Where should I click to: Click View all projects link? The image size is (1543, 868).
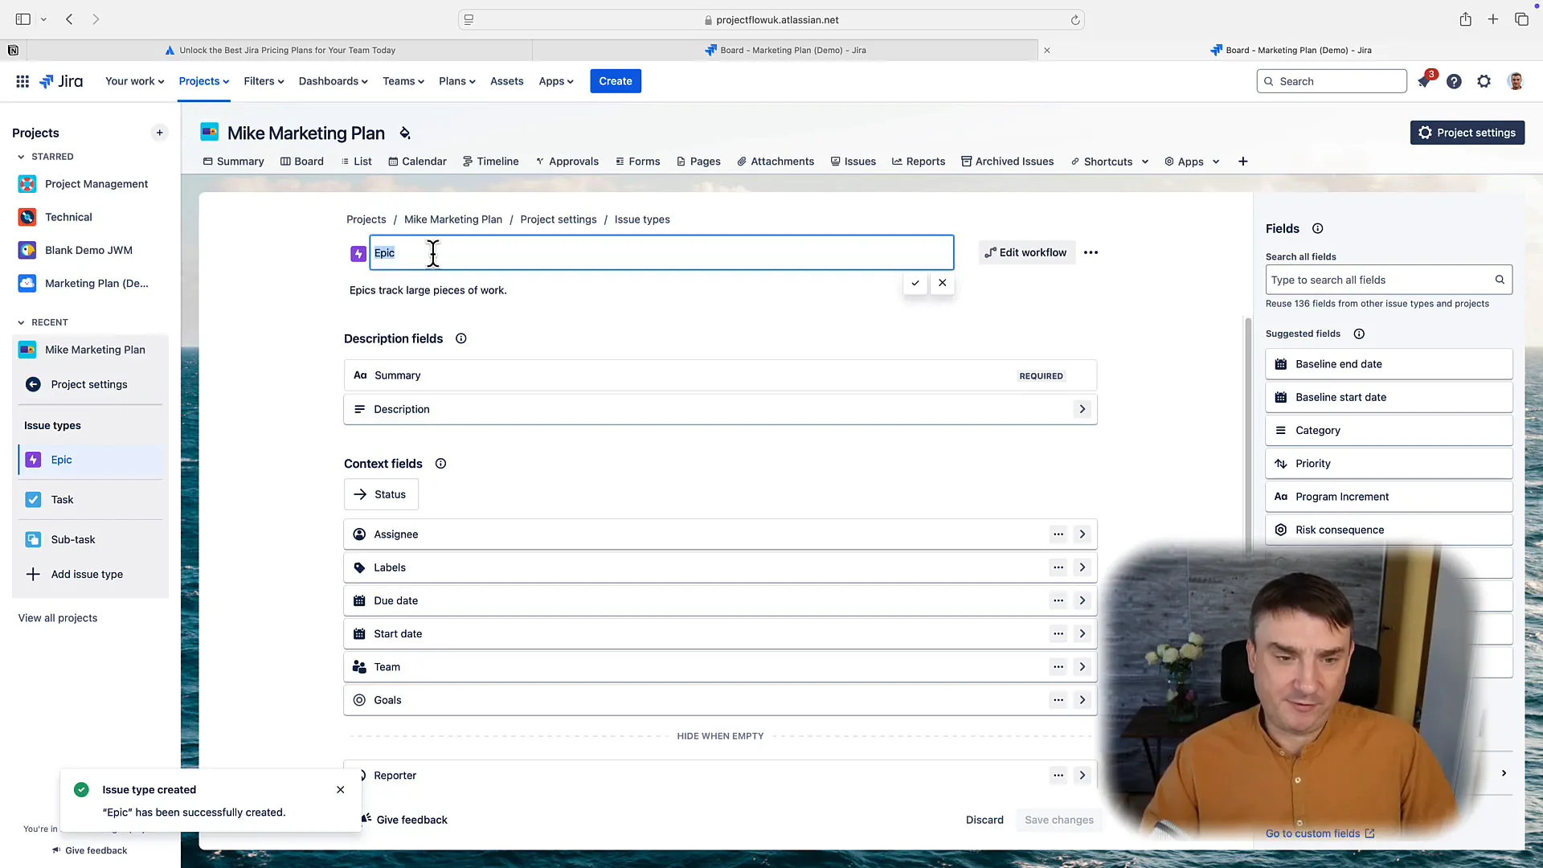point(58,618)
